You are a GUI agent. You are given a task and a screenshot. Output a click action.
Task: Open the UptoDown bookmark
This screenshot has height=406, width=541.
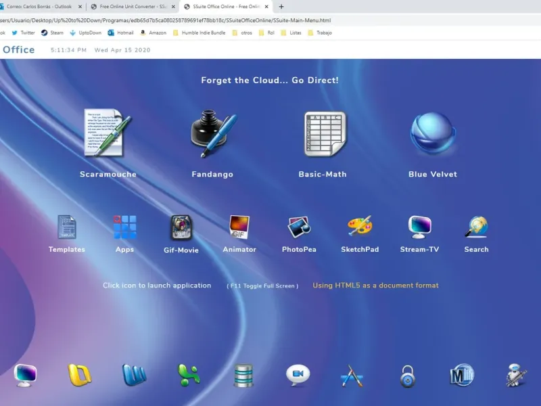[x=86, y=32]
